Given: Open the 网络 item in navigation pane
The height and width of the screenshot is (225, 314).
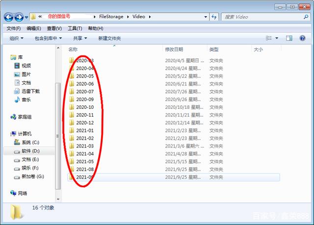Looking at the screenshot, I should tap(23, 193).
